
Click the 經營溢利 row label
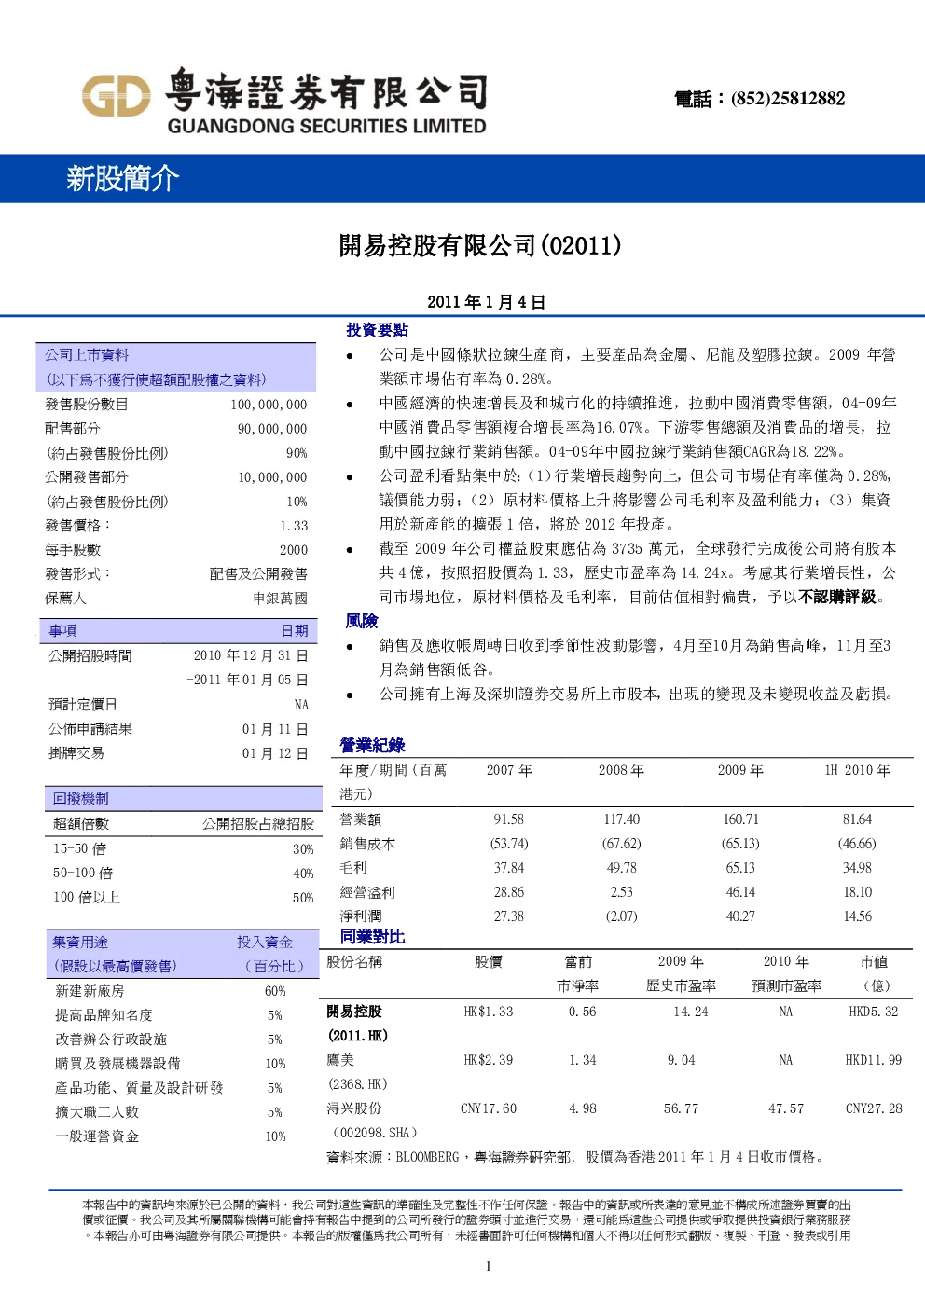click(367, 892)
